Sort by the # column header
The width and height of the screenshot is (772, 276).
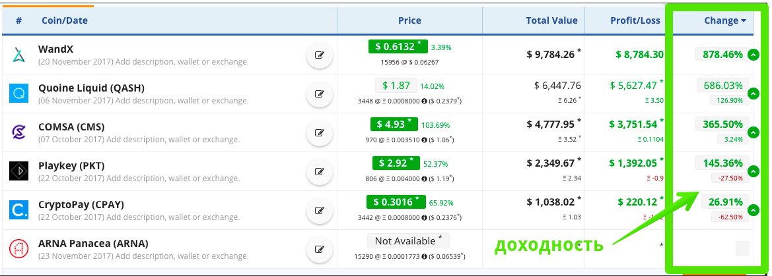(x=18, y=20)
